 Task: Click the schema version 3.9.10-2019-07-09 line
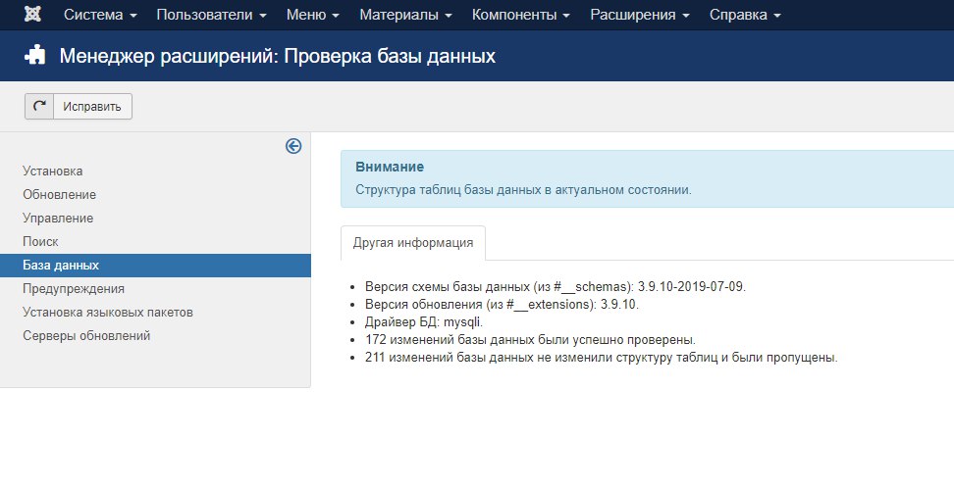point(555,287)
